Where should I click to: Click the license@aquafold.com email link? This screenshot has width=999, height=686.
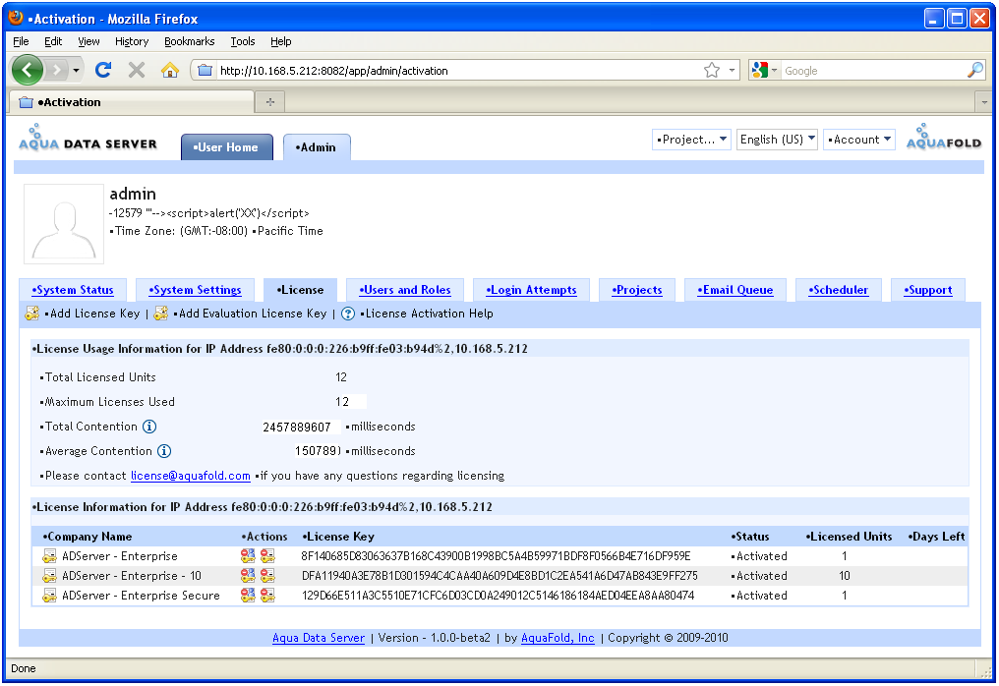[191, 476]
